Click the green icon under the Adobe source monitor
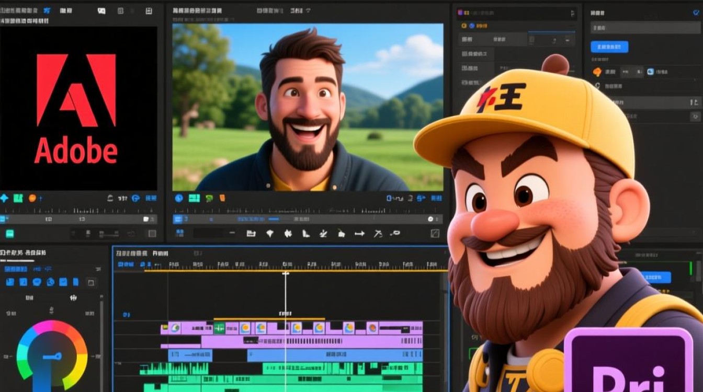Image resolution: width=703 pixels, height=392 pixels. [x=18, y=198]
